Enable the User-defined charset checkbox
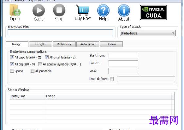Screen dimensions: 184x130 [x=112, y=79]
